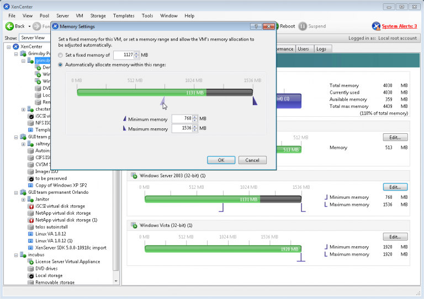Expand the saltney server node
Image resolution: width=424 pixels, height=299 pixels.
click(x=23, y=144)
